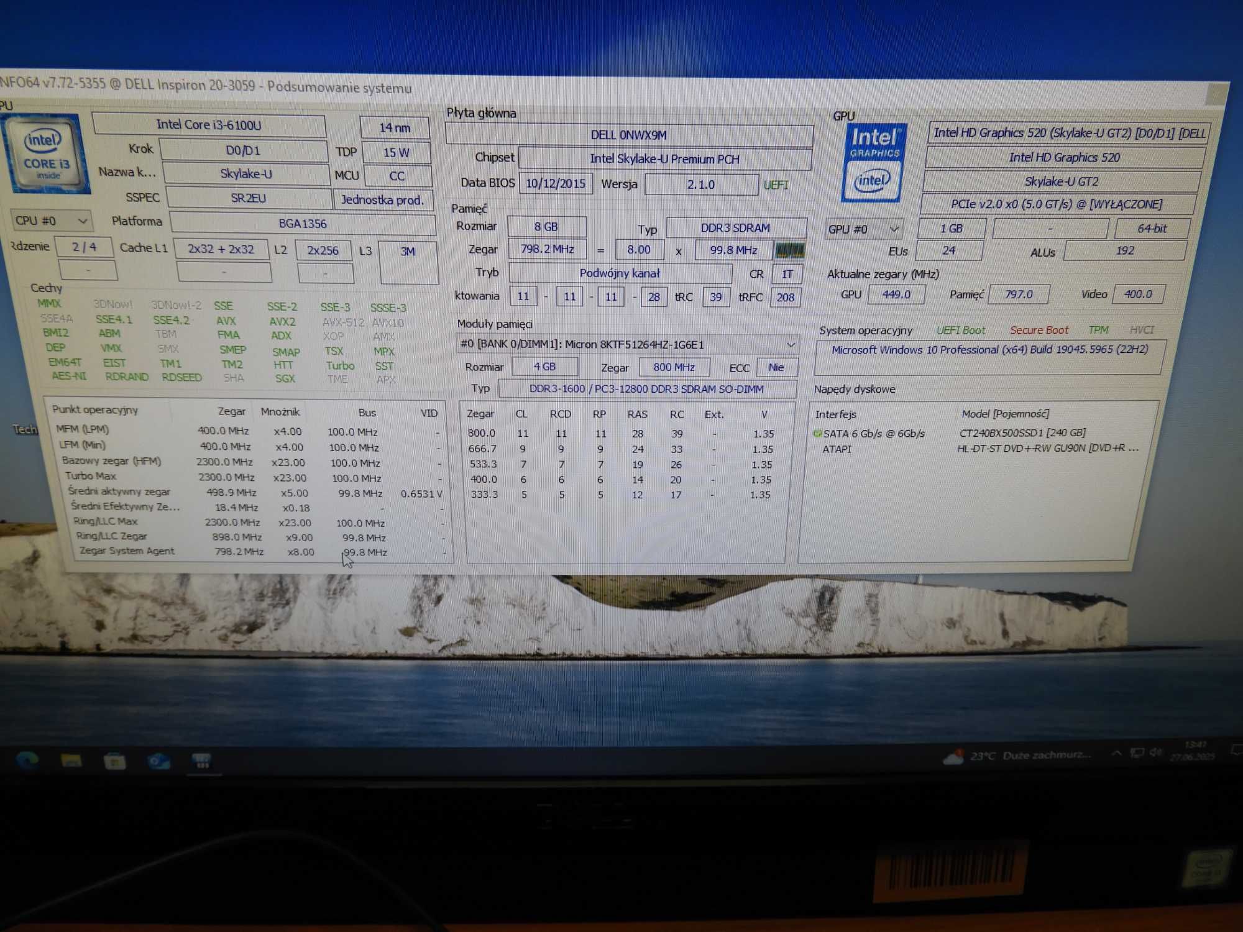Click the Intel HD Graphics 520 name field
Screen dimensions: 1243x932
1065,157
